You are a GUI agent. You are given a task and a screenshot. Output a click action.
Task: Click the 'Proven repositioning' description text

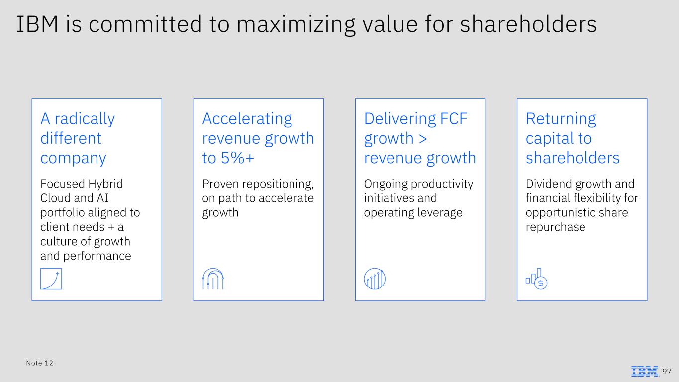point(258,198)
